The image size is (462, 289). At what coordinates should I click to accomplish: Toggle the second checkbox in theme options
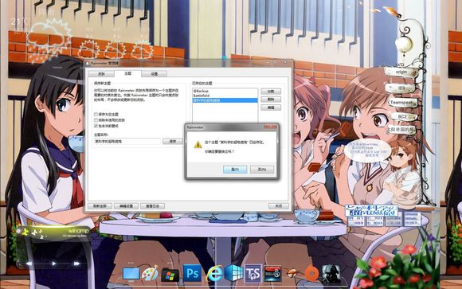click(x=96, y=120)
